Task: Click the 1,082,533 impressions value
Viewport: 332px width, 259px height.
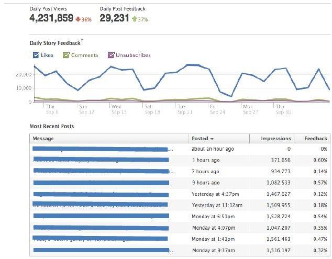Action: tap(279, 183)
